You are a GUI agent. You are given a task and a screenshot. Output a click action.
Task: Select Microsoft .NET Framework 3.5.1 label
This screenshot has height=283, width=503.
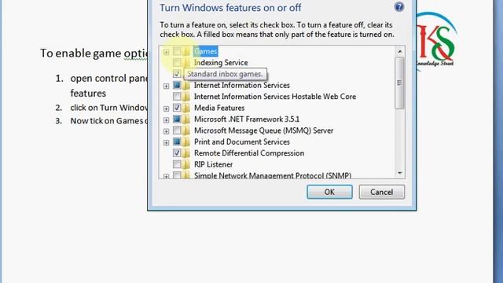[247, 119]
